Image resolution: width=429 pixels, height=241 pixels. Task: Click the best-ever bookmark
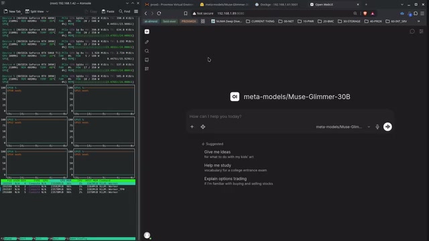170,21
